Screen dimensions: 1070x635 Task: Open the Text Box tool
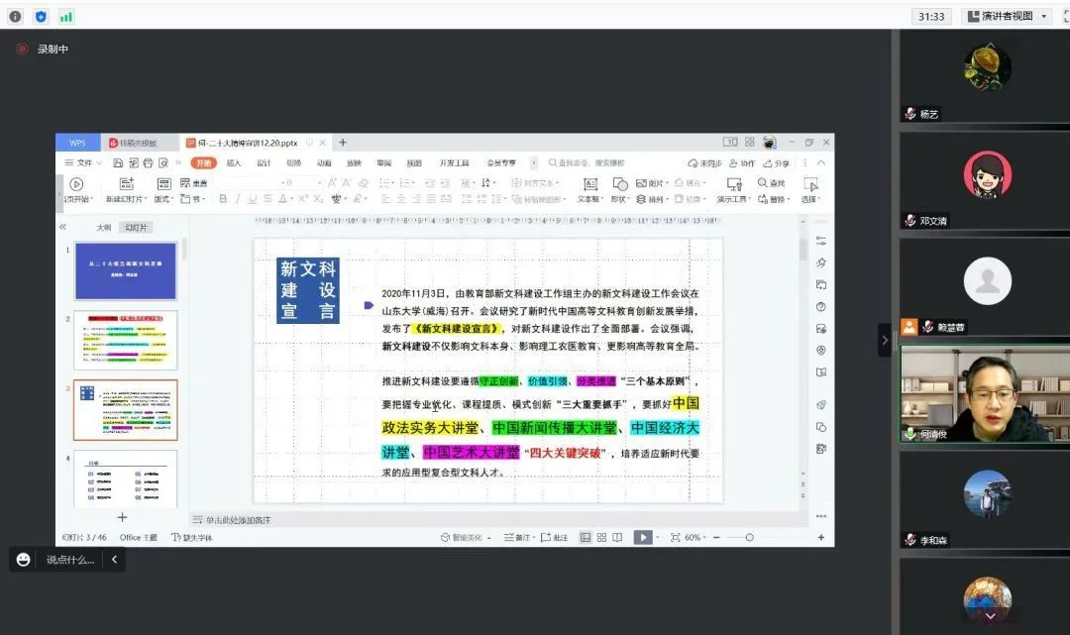click(x=589, y=184)
